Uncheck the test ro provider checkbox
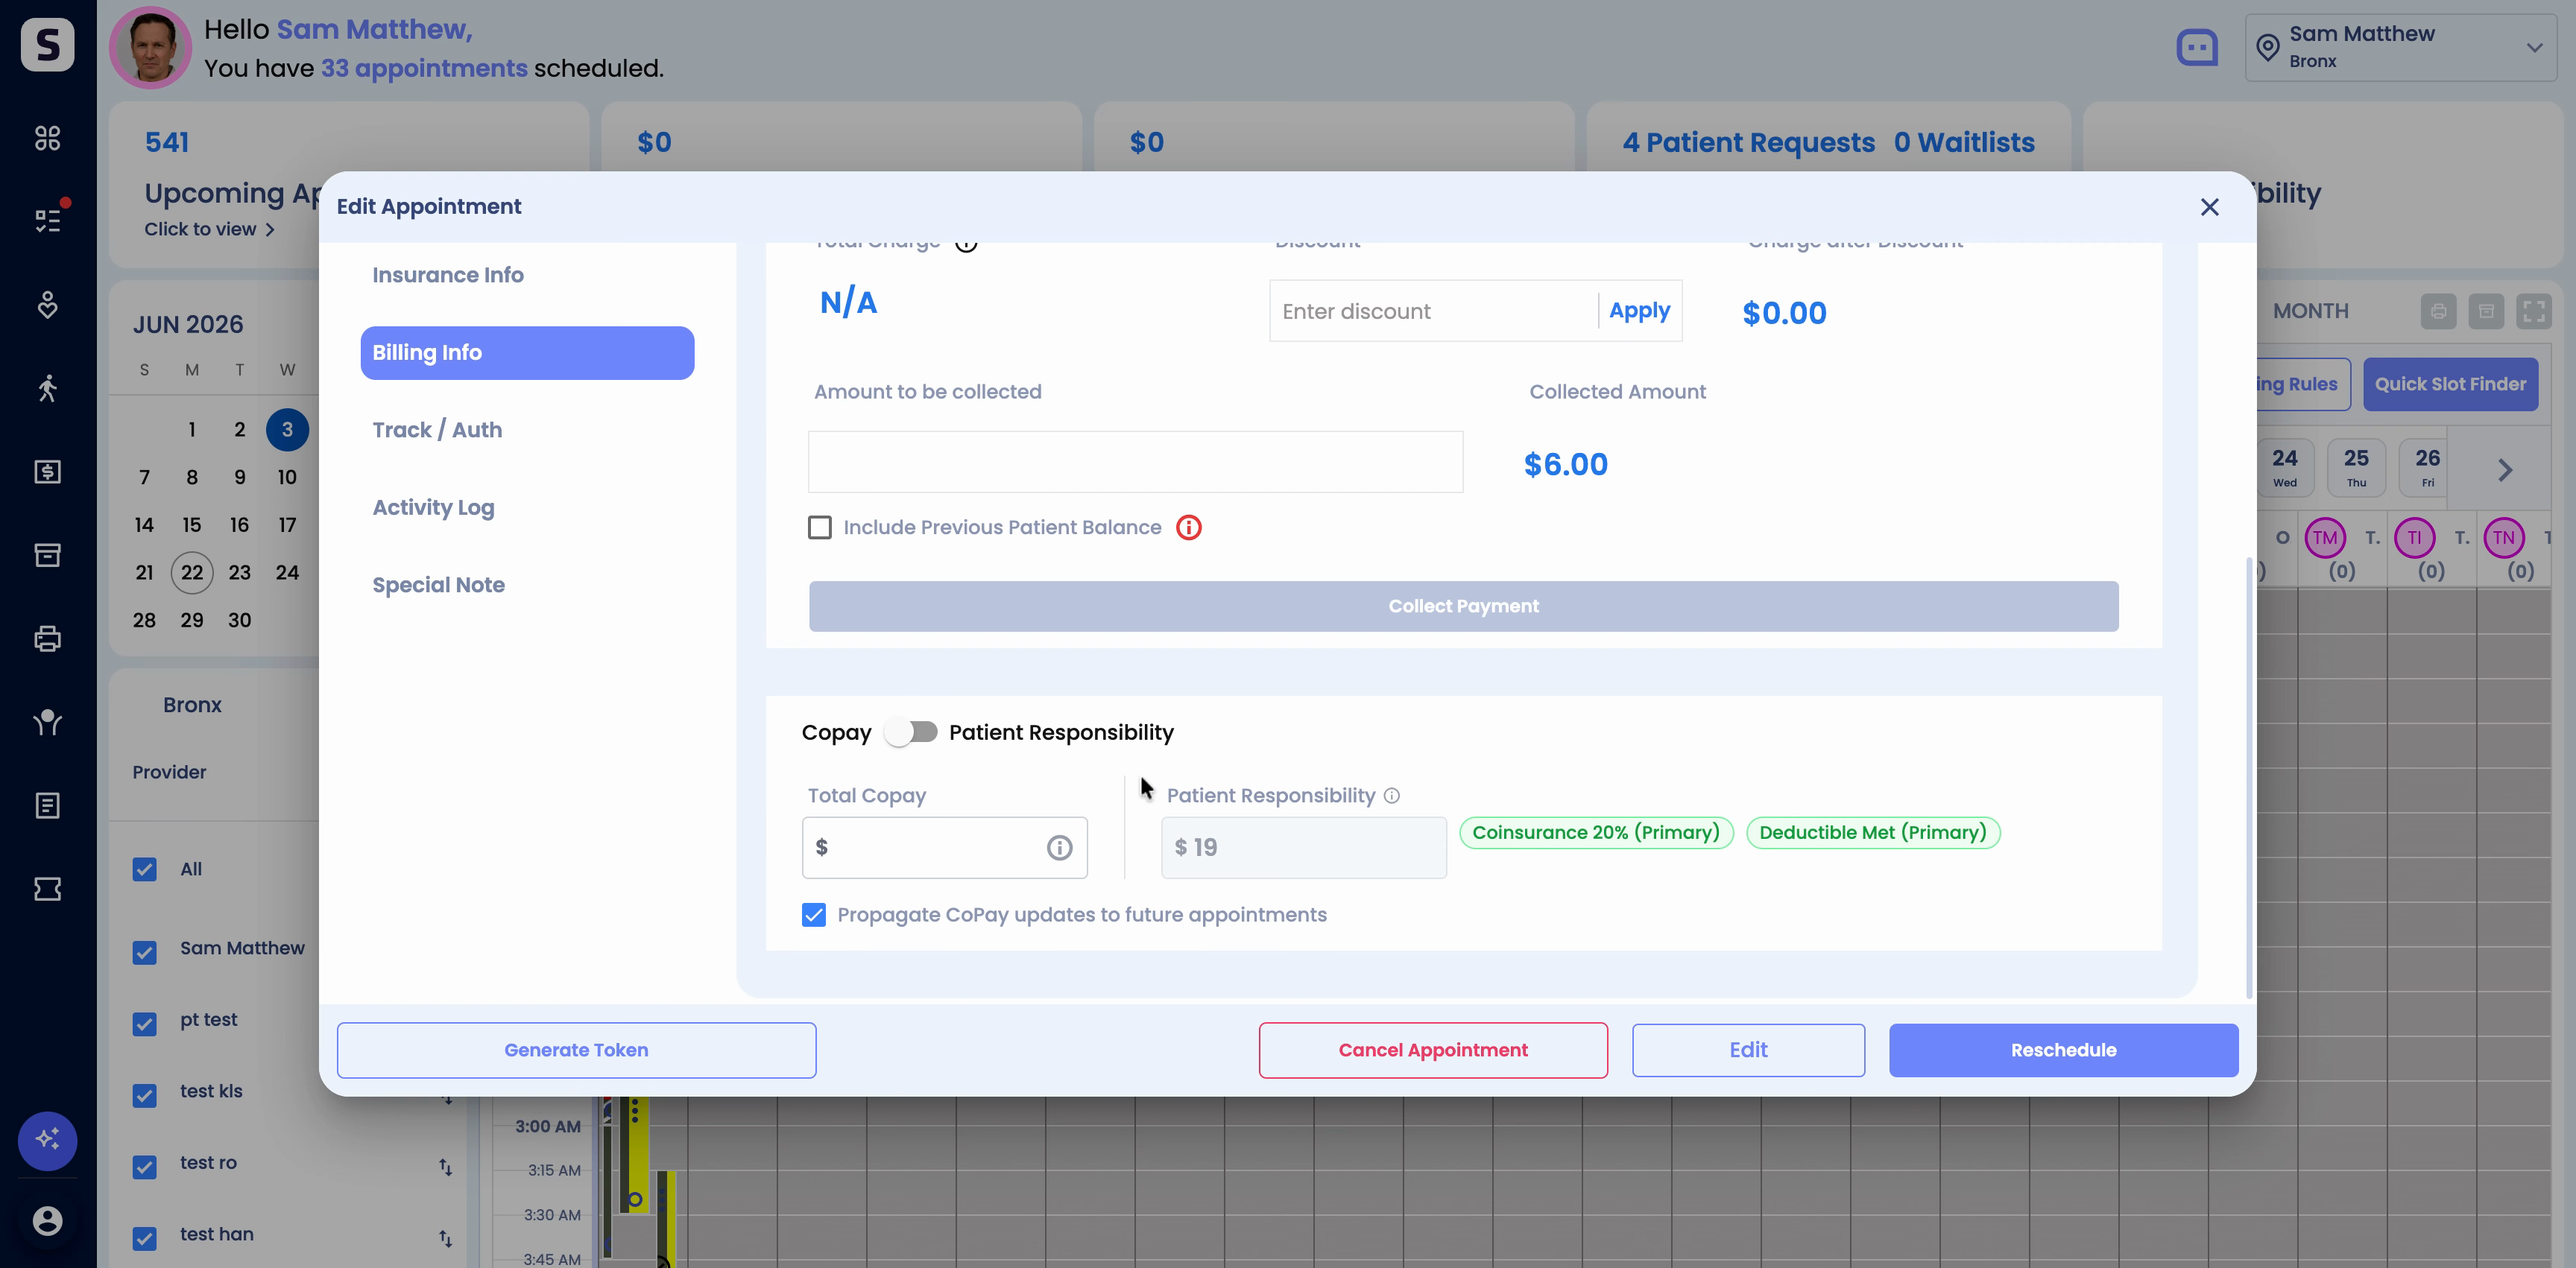 pyautogui.click(x=144, y=1167)
